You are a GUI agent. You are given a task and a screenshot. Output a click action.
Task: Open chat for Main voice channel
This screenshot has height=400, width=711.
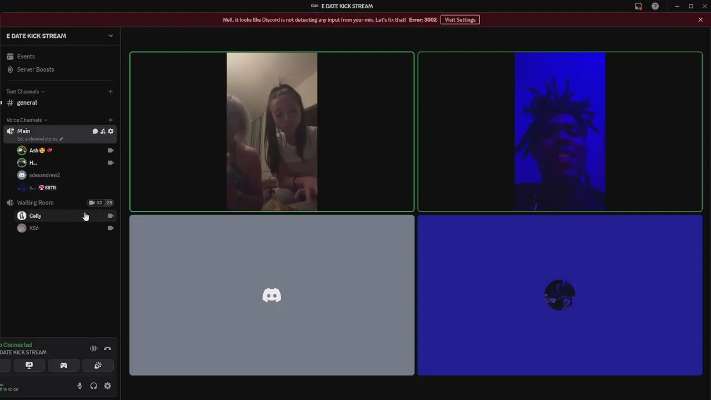click(x=95, y=131)
